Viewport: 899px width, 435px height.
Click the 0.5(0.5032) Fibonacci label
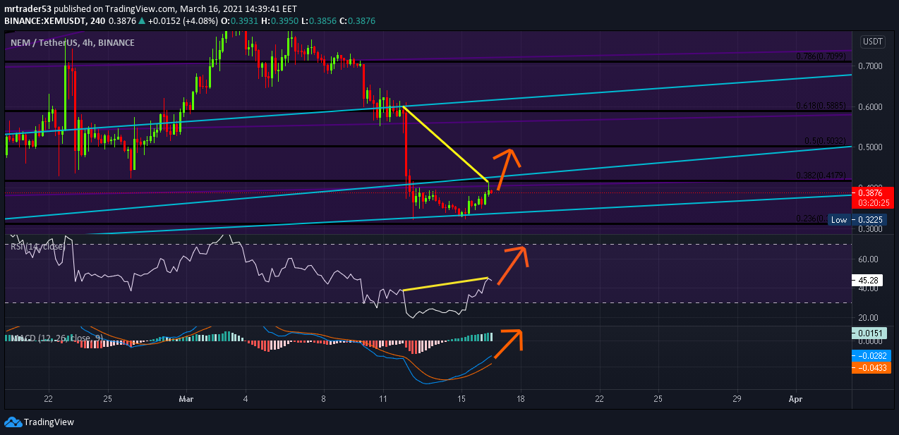coord(826,141)
